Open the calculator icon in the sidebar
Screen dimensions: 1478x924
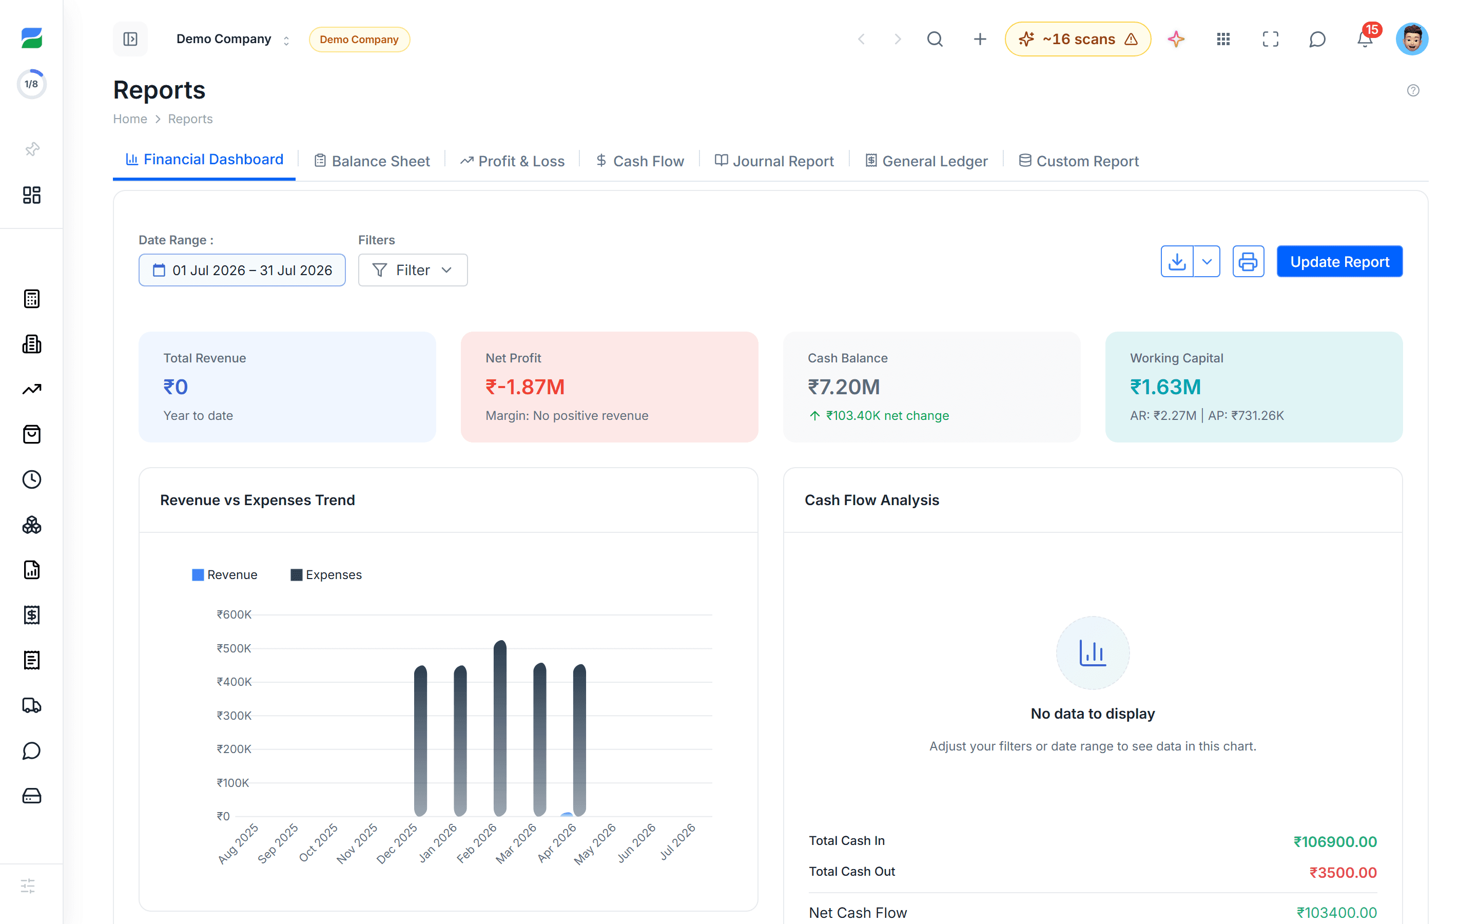coord(32,299)
